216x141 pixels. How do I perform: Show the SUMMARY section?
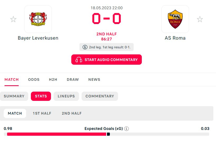[14, 96]
